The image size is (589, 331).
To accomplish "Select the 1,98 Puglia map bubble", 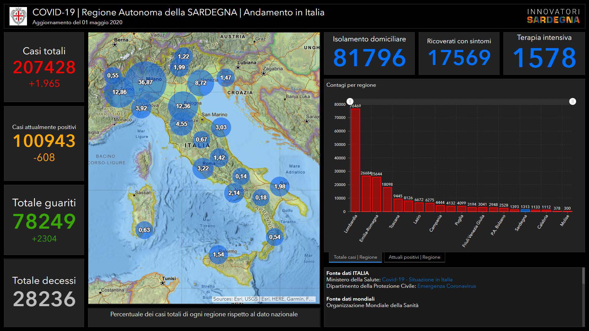I will [x=280, y=186].
